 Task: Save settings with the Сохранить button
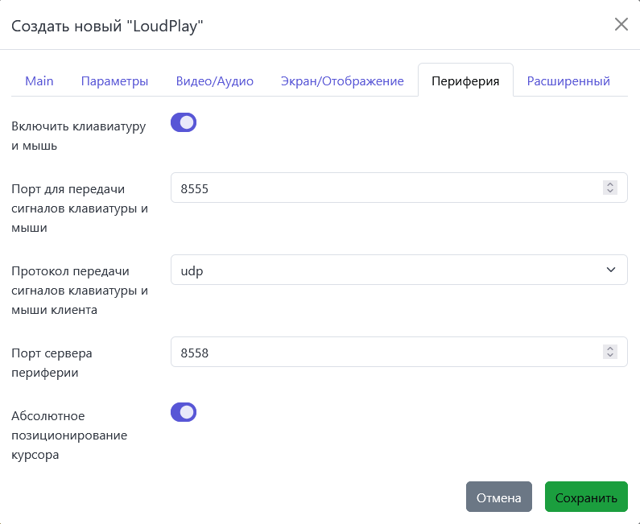(x=586, y=497)
